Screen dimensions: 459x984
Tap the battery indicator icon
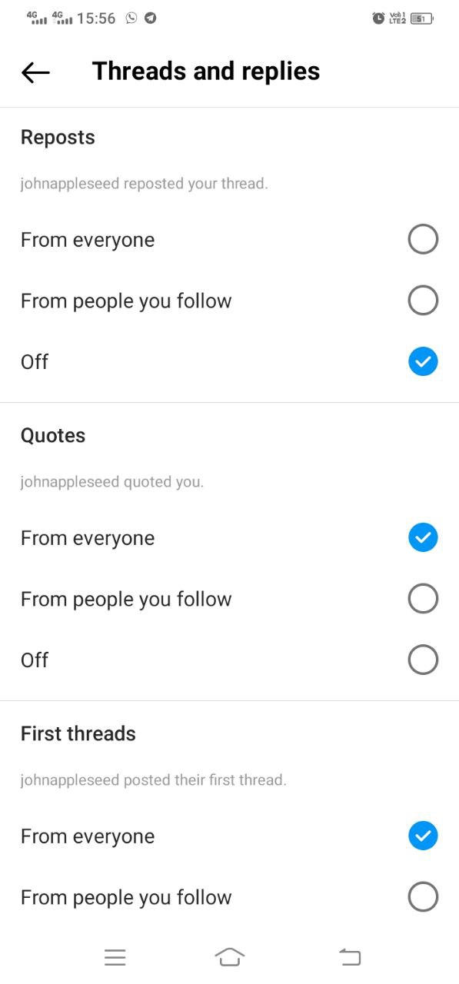point(421,18)
